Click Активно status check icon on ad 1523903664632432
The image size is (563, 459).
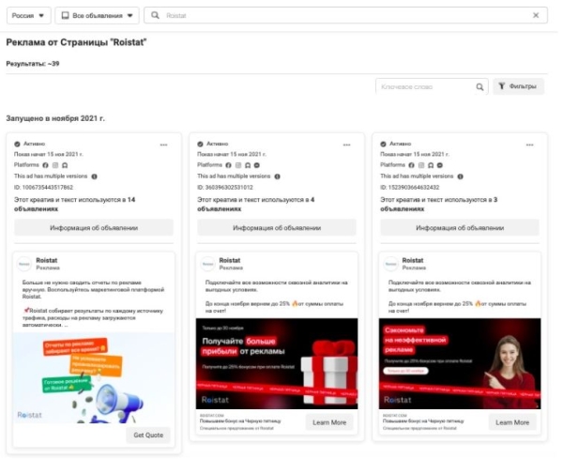coord(383,144)
